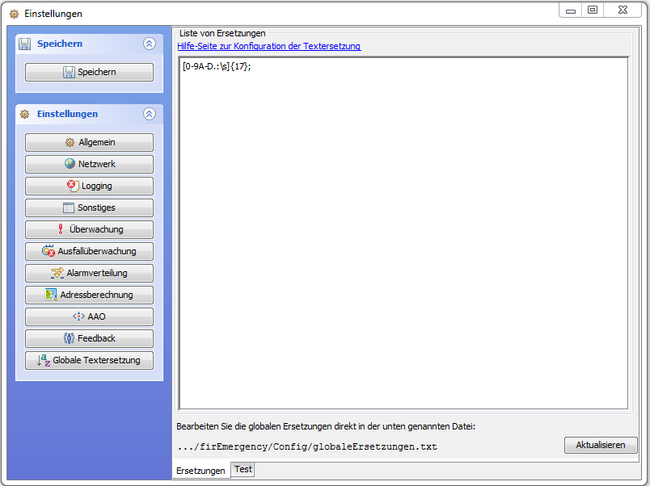Screen dimensions: 650x486
Task: Switch to the Test tab
Action: (x=243, y=469)
